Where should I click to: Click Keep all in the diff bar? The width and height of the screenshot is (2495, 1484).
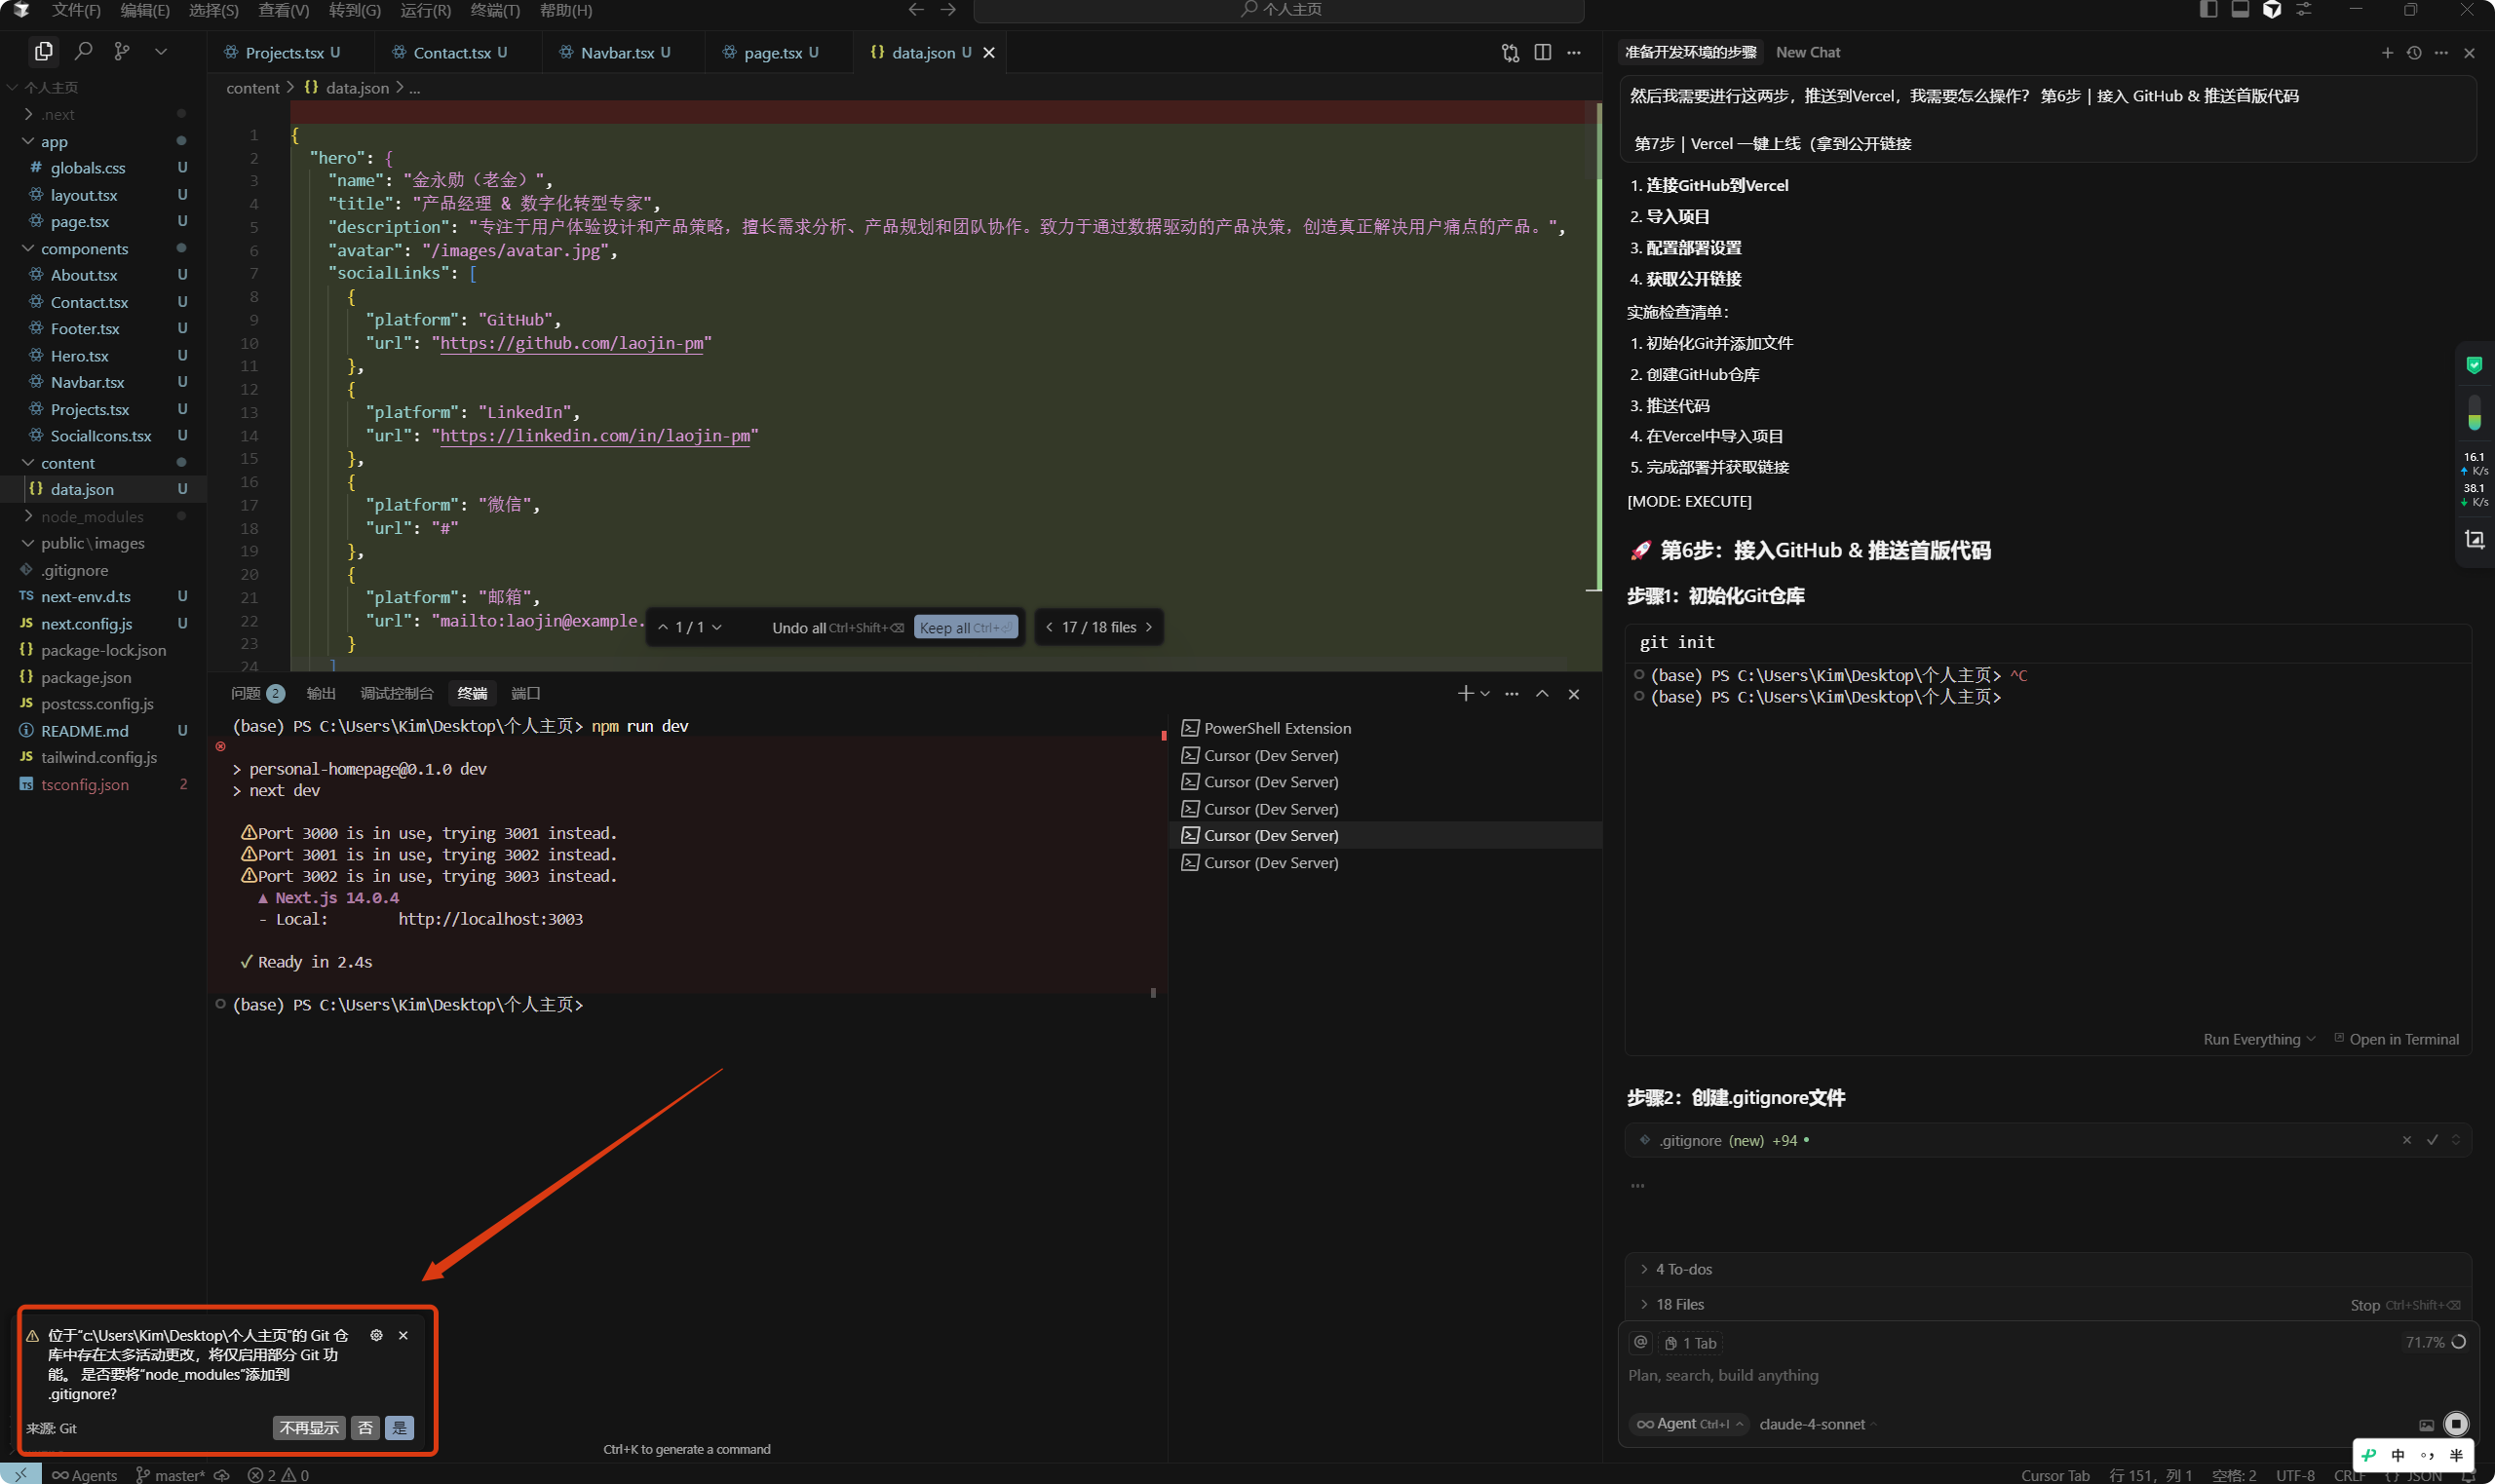(965, 627)
